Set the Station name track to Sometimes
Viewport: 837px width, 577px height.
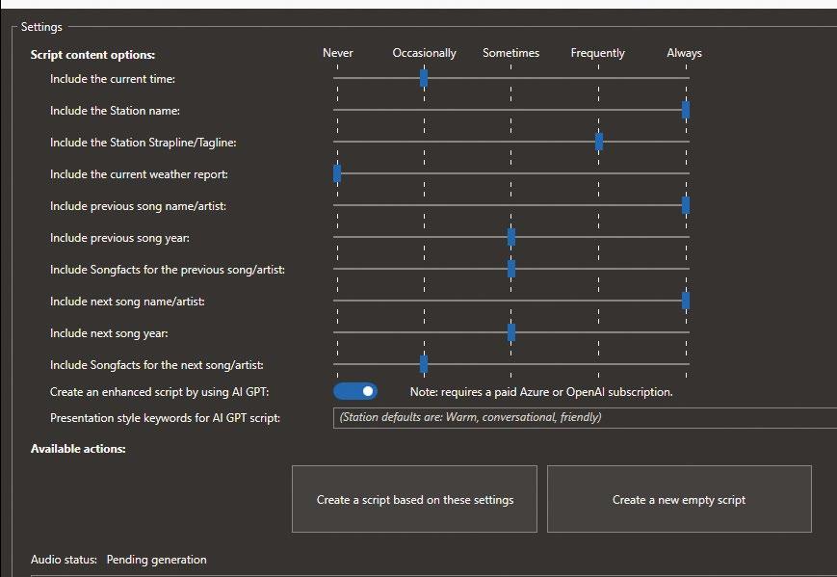511,110
